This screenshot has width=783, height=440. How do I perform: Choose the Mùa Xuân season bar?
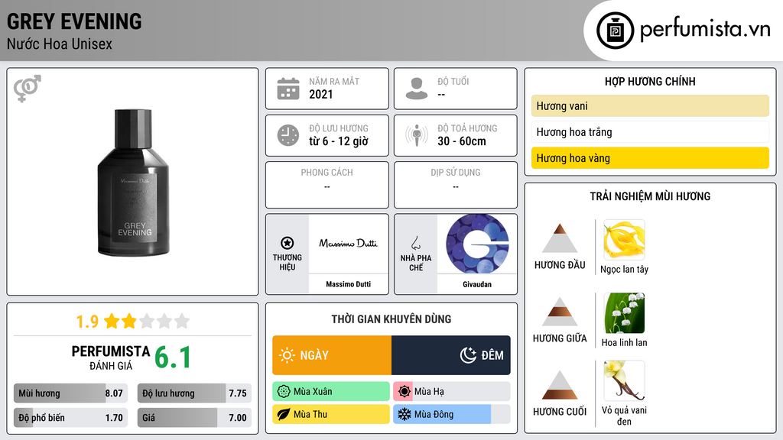(331, 392)
